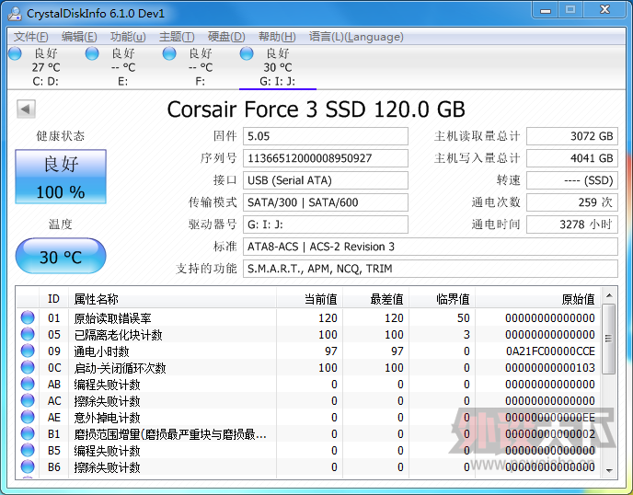Click the rotation rate value ---- (SSD)
This screenshot has height=495, width=633.
[572, 180]
